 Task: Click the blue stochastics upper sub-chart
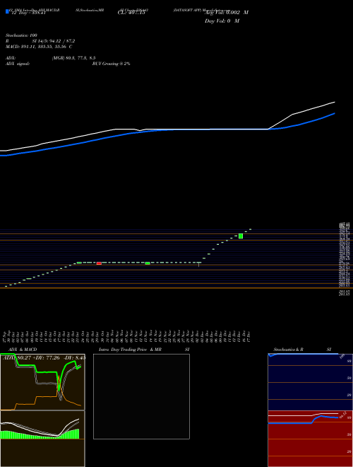click(x=310, y=382)
